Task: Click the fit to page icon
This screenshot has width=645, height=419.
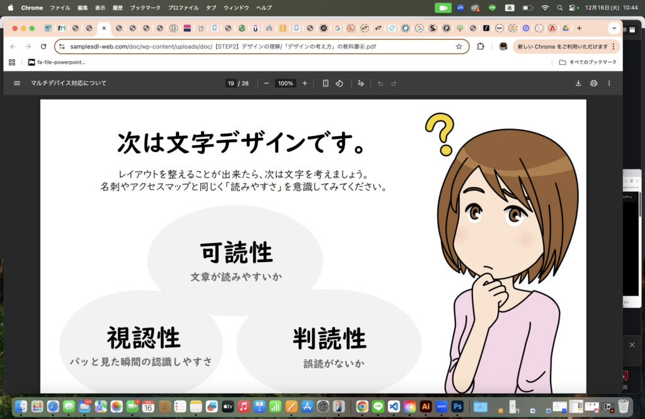Action: tap(326, 83)
